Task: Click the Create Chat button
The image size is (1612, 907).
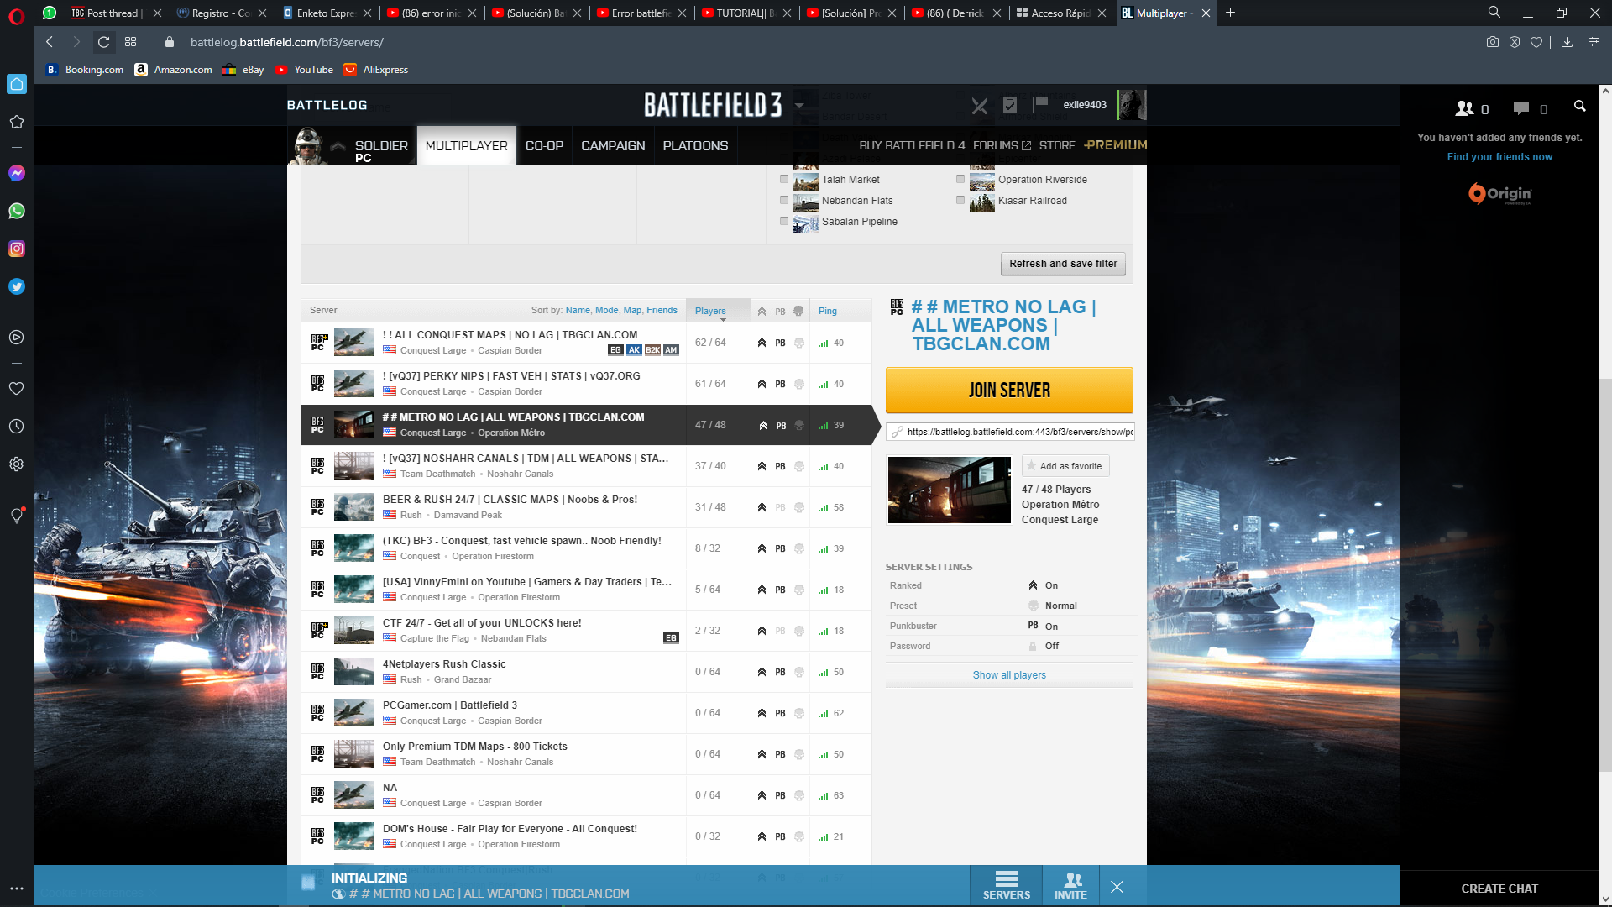Action: 1499,889
